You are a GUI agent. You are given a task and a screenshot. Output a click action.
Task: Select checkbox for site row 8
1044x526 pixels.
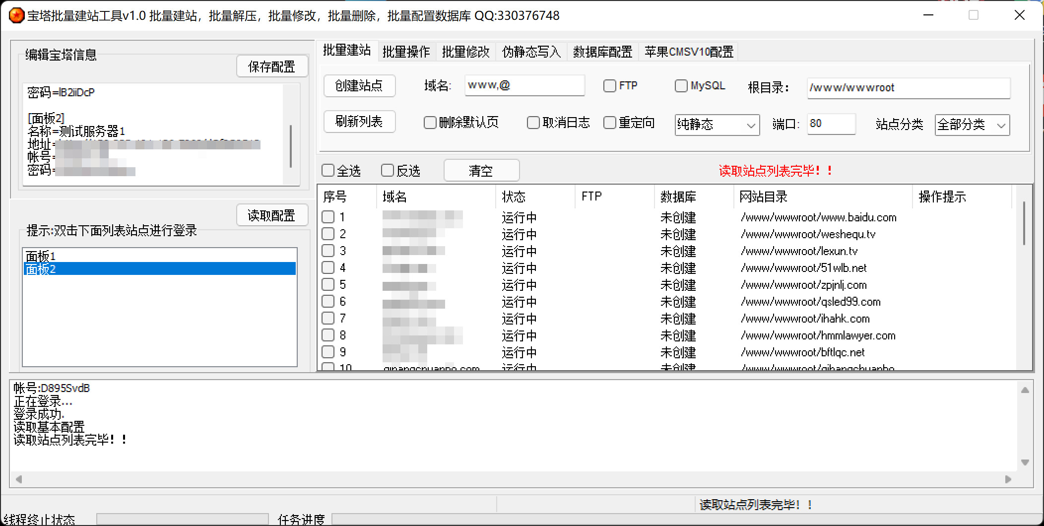pyautogui.click(x=328, y=335)
